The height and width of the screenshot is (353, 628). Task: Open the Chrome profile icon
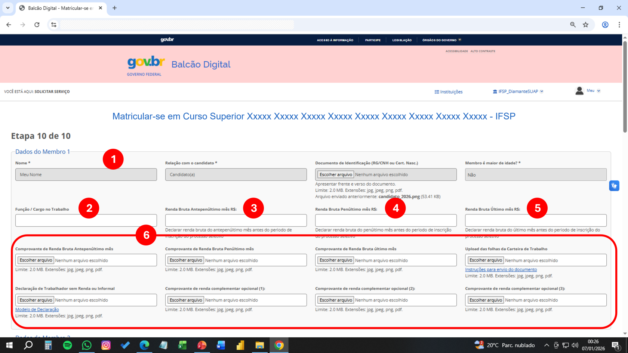point(605,25)
